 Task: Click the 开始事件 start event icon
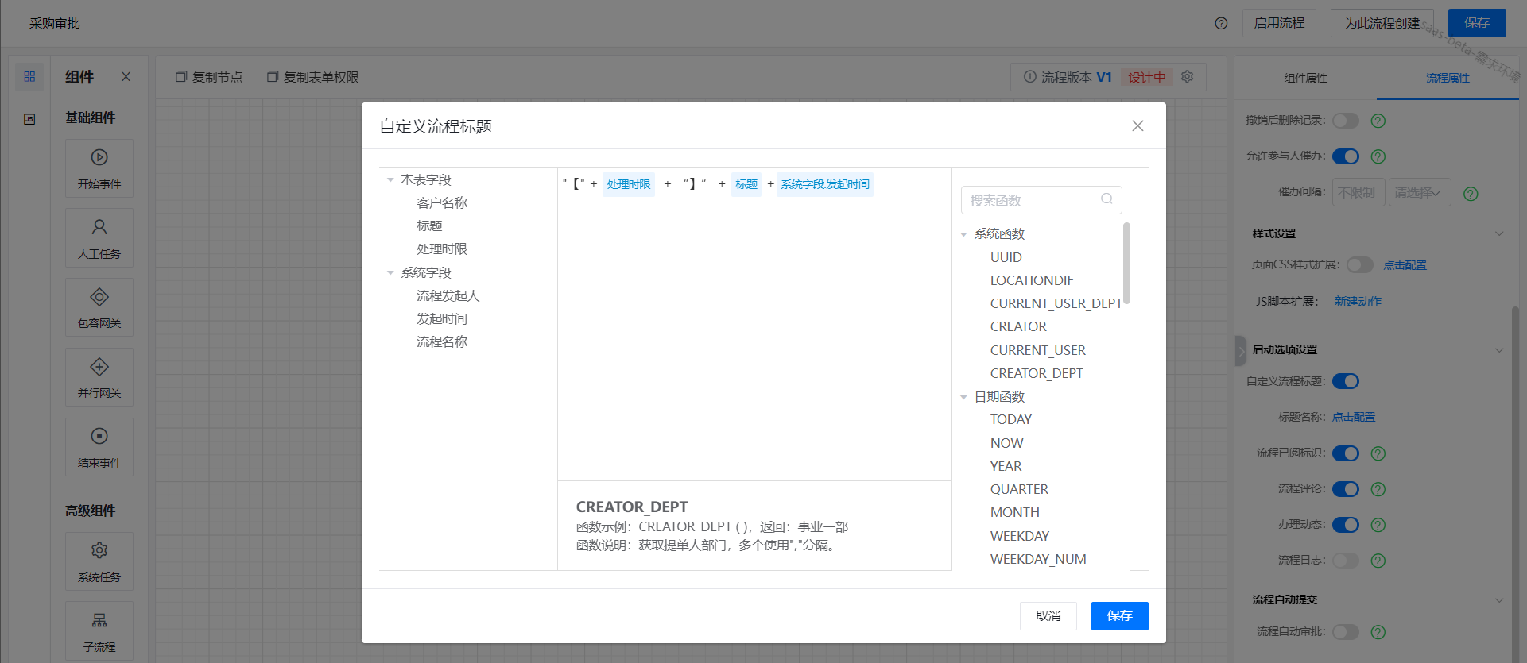click(x=99, y=157)
